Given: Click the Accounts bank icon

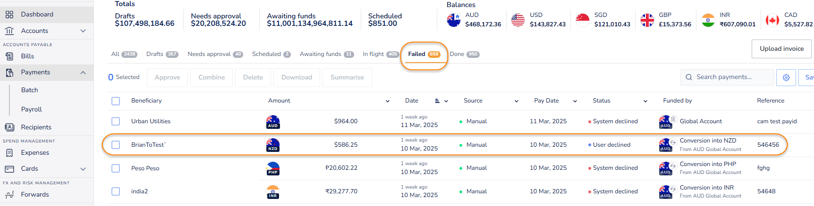Looking at the screenshot, I should click(9, 31).
